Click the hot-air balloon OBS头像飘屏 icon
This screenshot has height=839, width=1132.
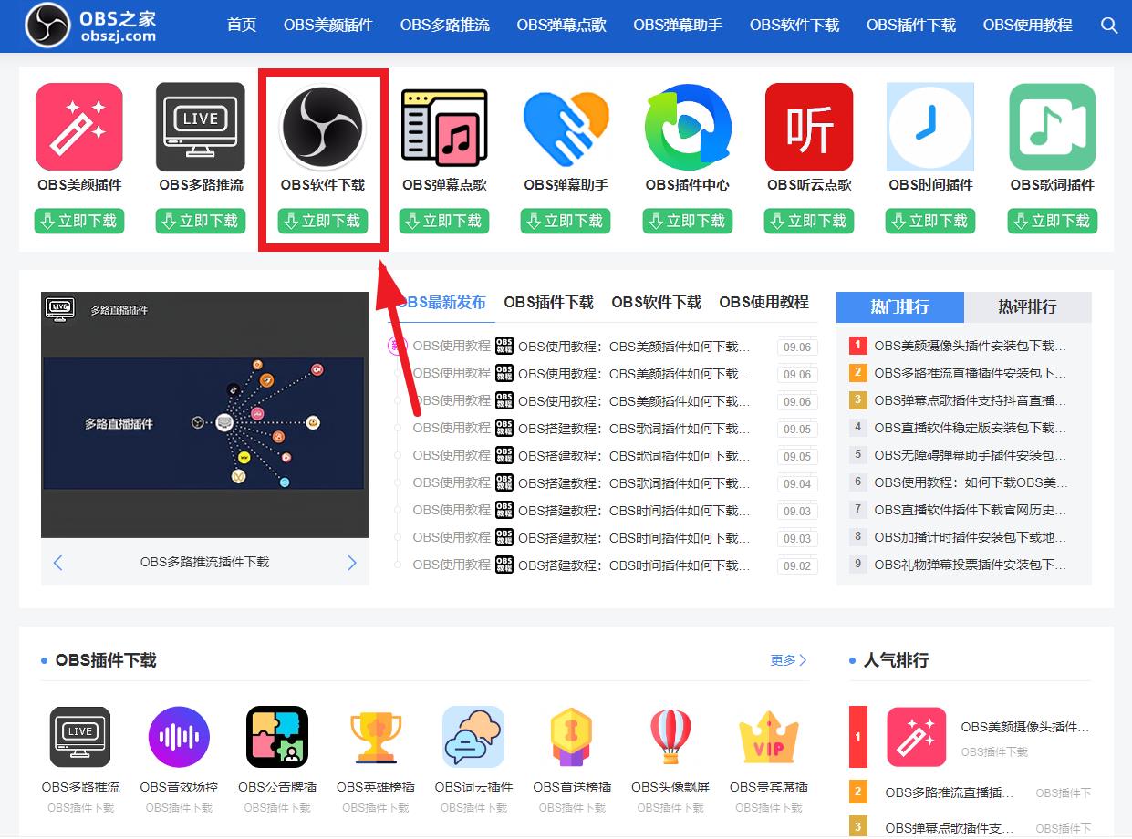(x=670, y=736)
